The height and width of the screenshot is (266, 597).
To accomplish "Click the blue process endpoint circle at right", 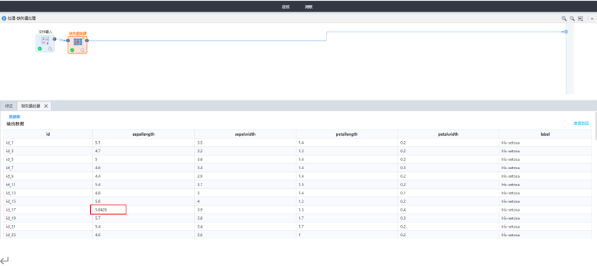I will tap(566, 31).
